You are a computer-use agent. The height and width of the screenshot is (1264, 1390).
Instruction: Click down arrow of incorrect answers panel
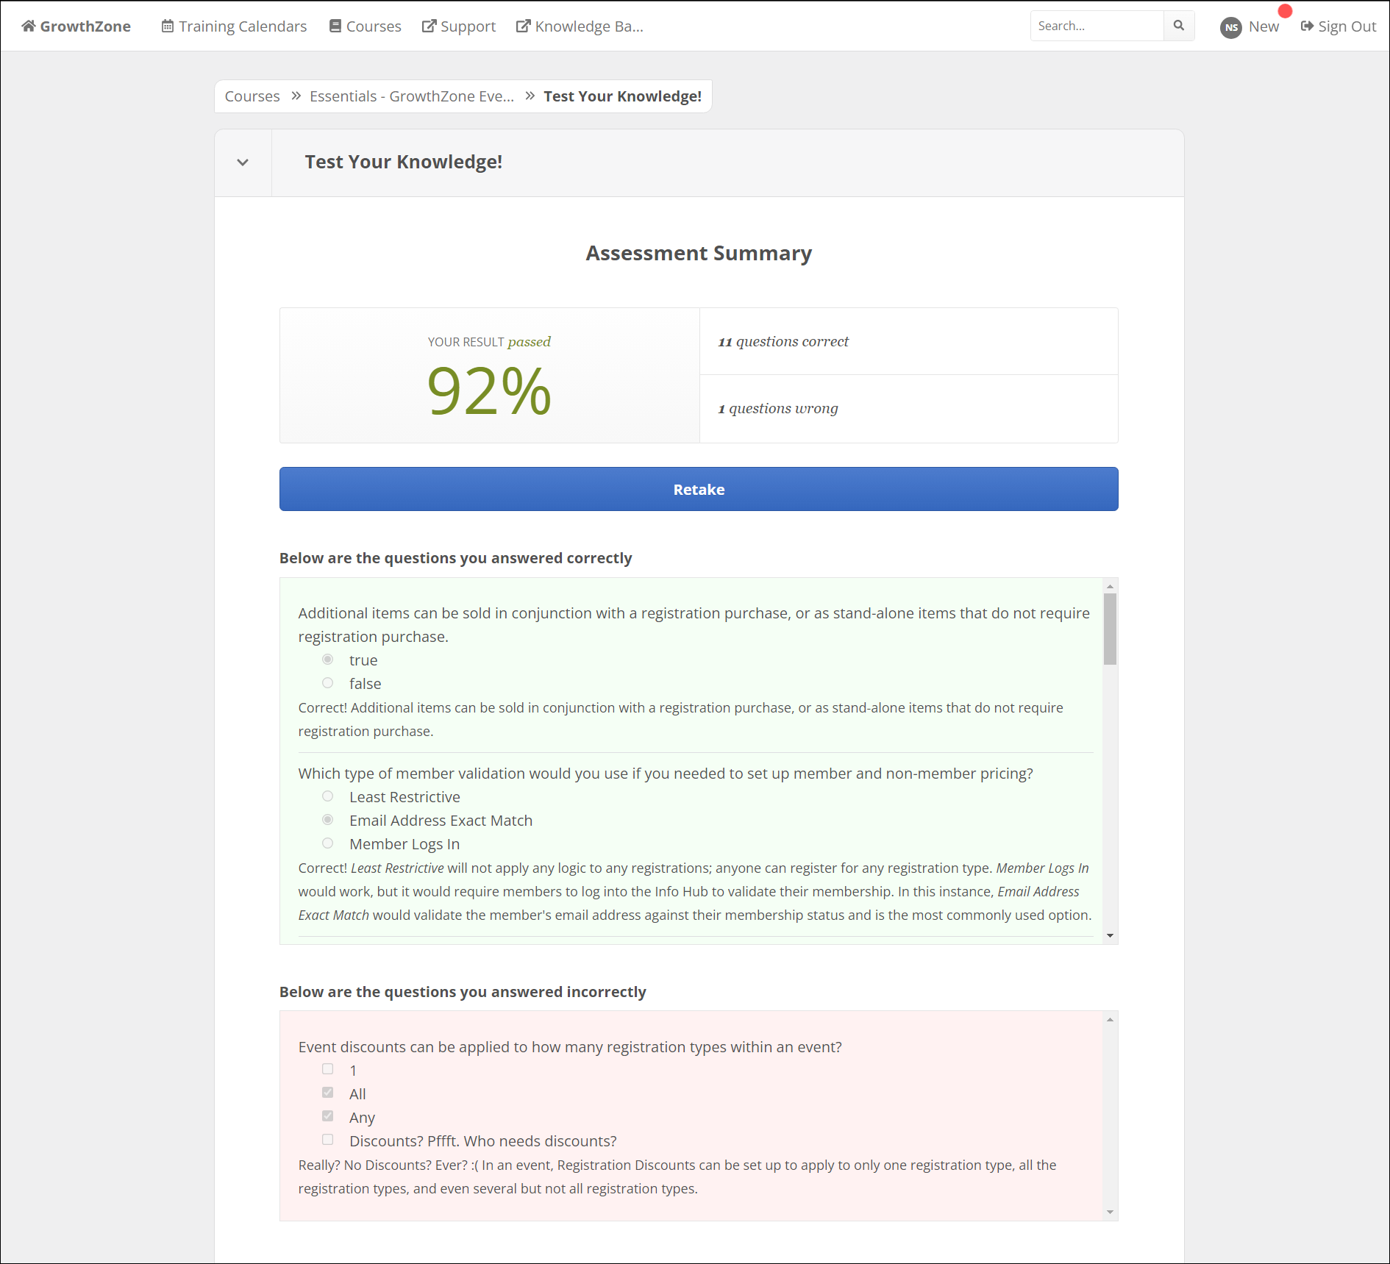coord(1110,1212)
